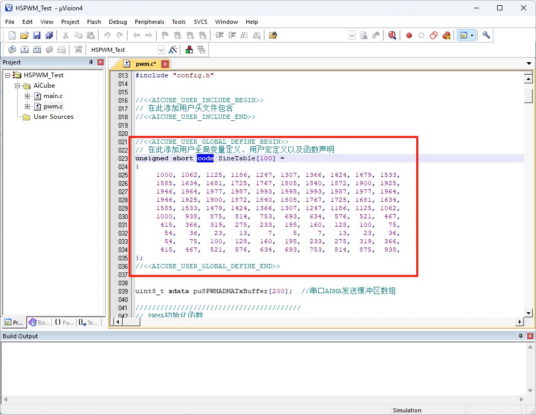Kill all breakpoints in the program
This screenshot has width=536, height=415.
point(446,35)
